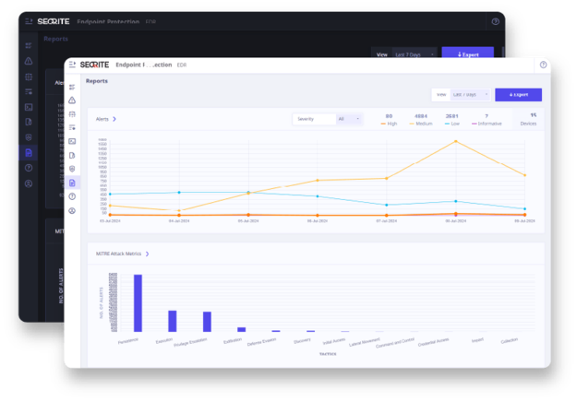Screen dimensions: 577x402
Task: Open the alerts triangle icon in light sidebar
Action: tap(72, 100)
